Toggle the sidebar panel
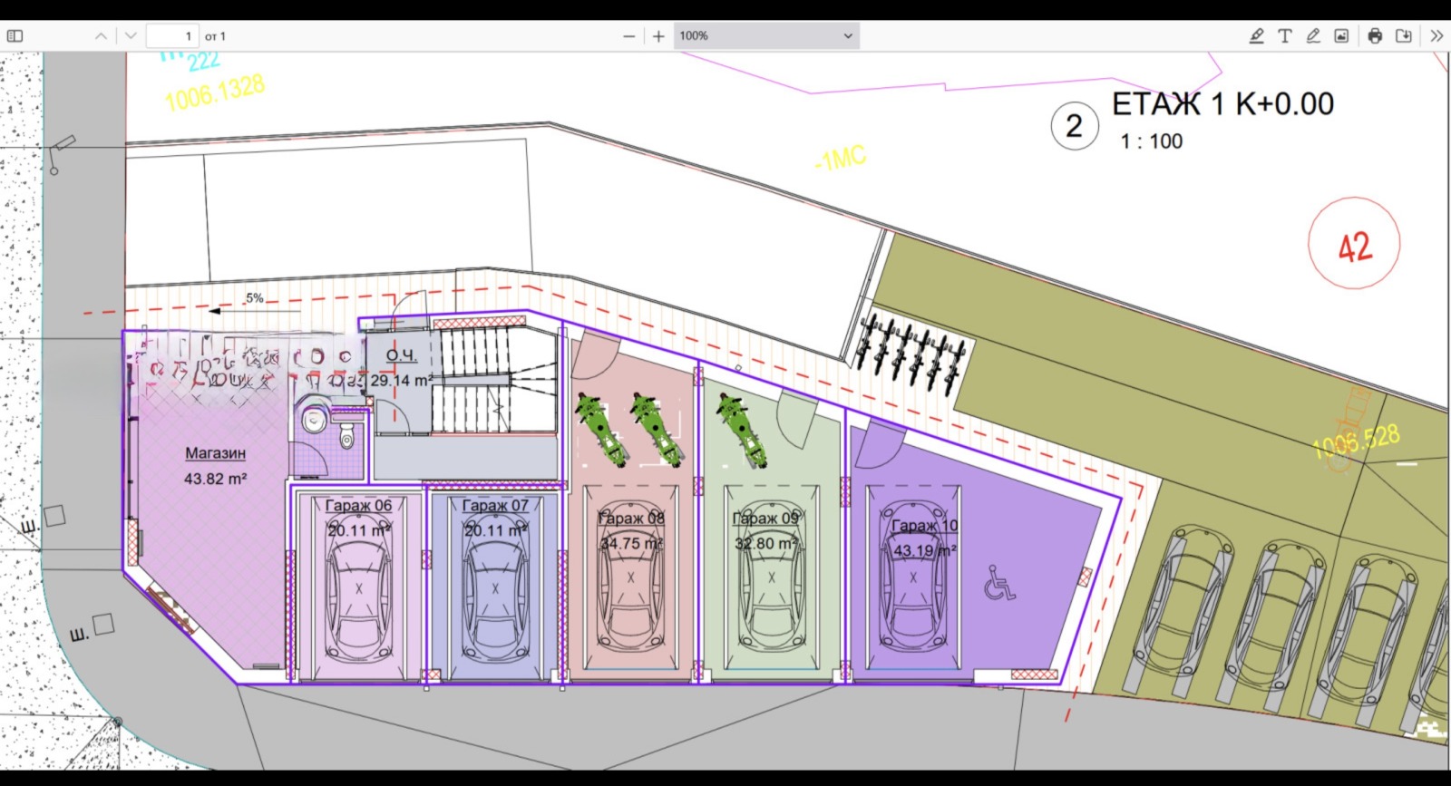Viewport: 1451px width, 786px height. click(15, 36)
